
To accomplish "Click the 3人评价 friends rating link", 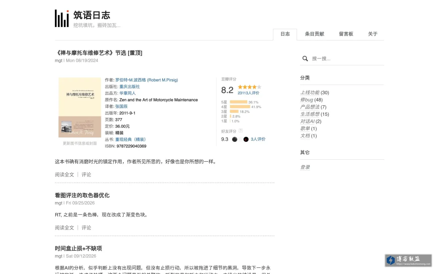I will coord(258,139).
